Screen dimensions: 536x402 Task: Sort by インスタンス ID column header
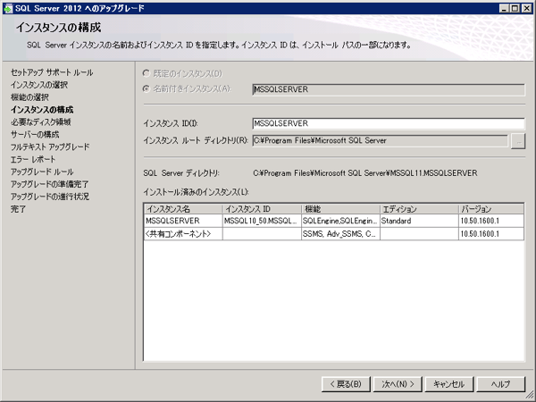(x=262, y=209)
